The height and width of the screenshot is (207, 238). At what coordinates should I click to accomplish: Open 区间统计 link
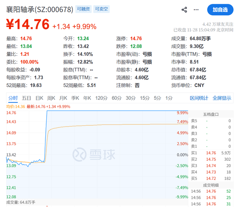point(199,98)
